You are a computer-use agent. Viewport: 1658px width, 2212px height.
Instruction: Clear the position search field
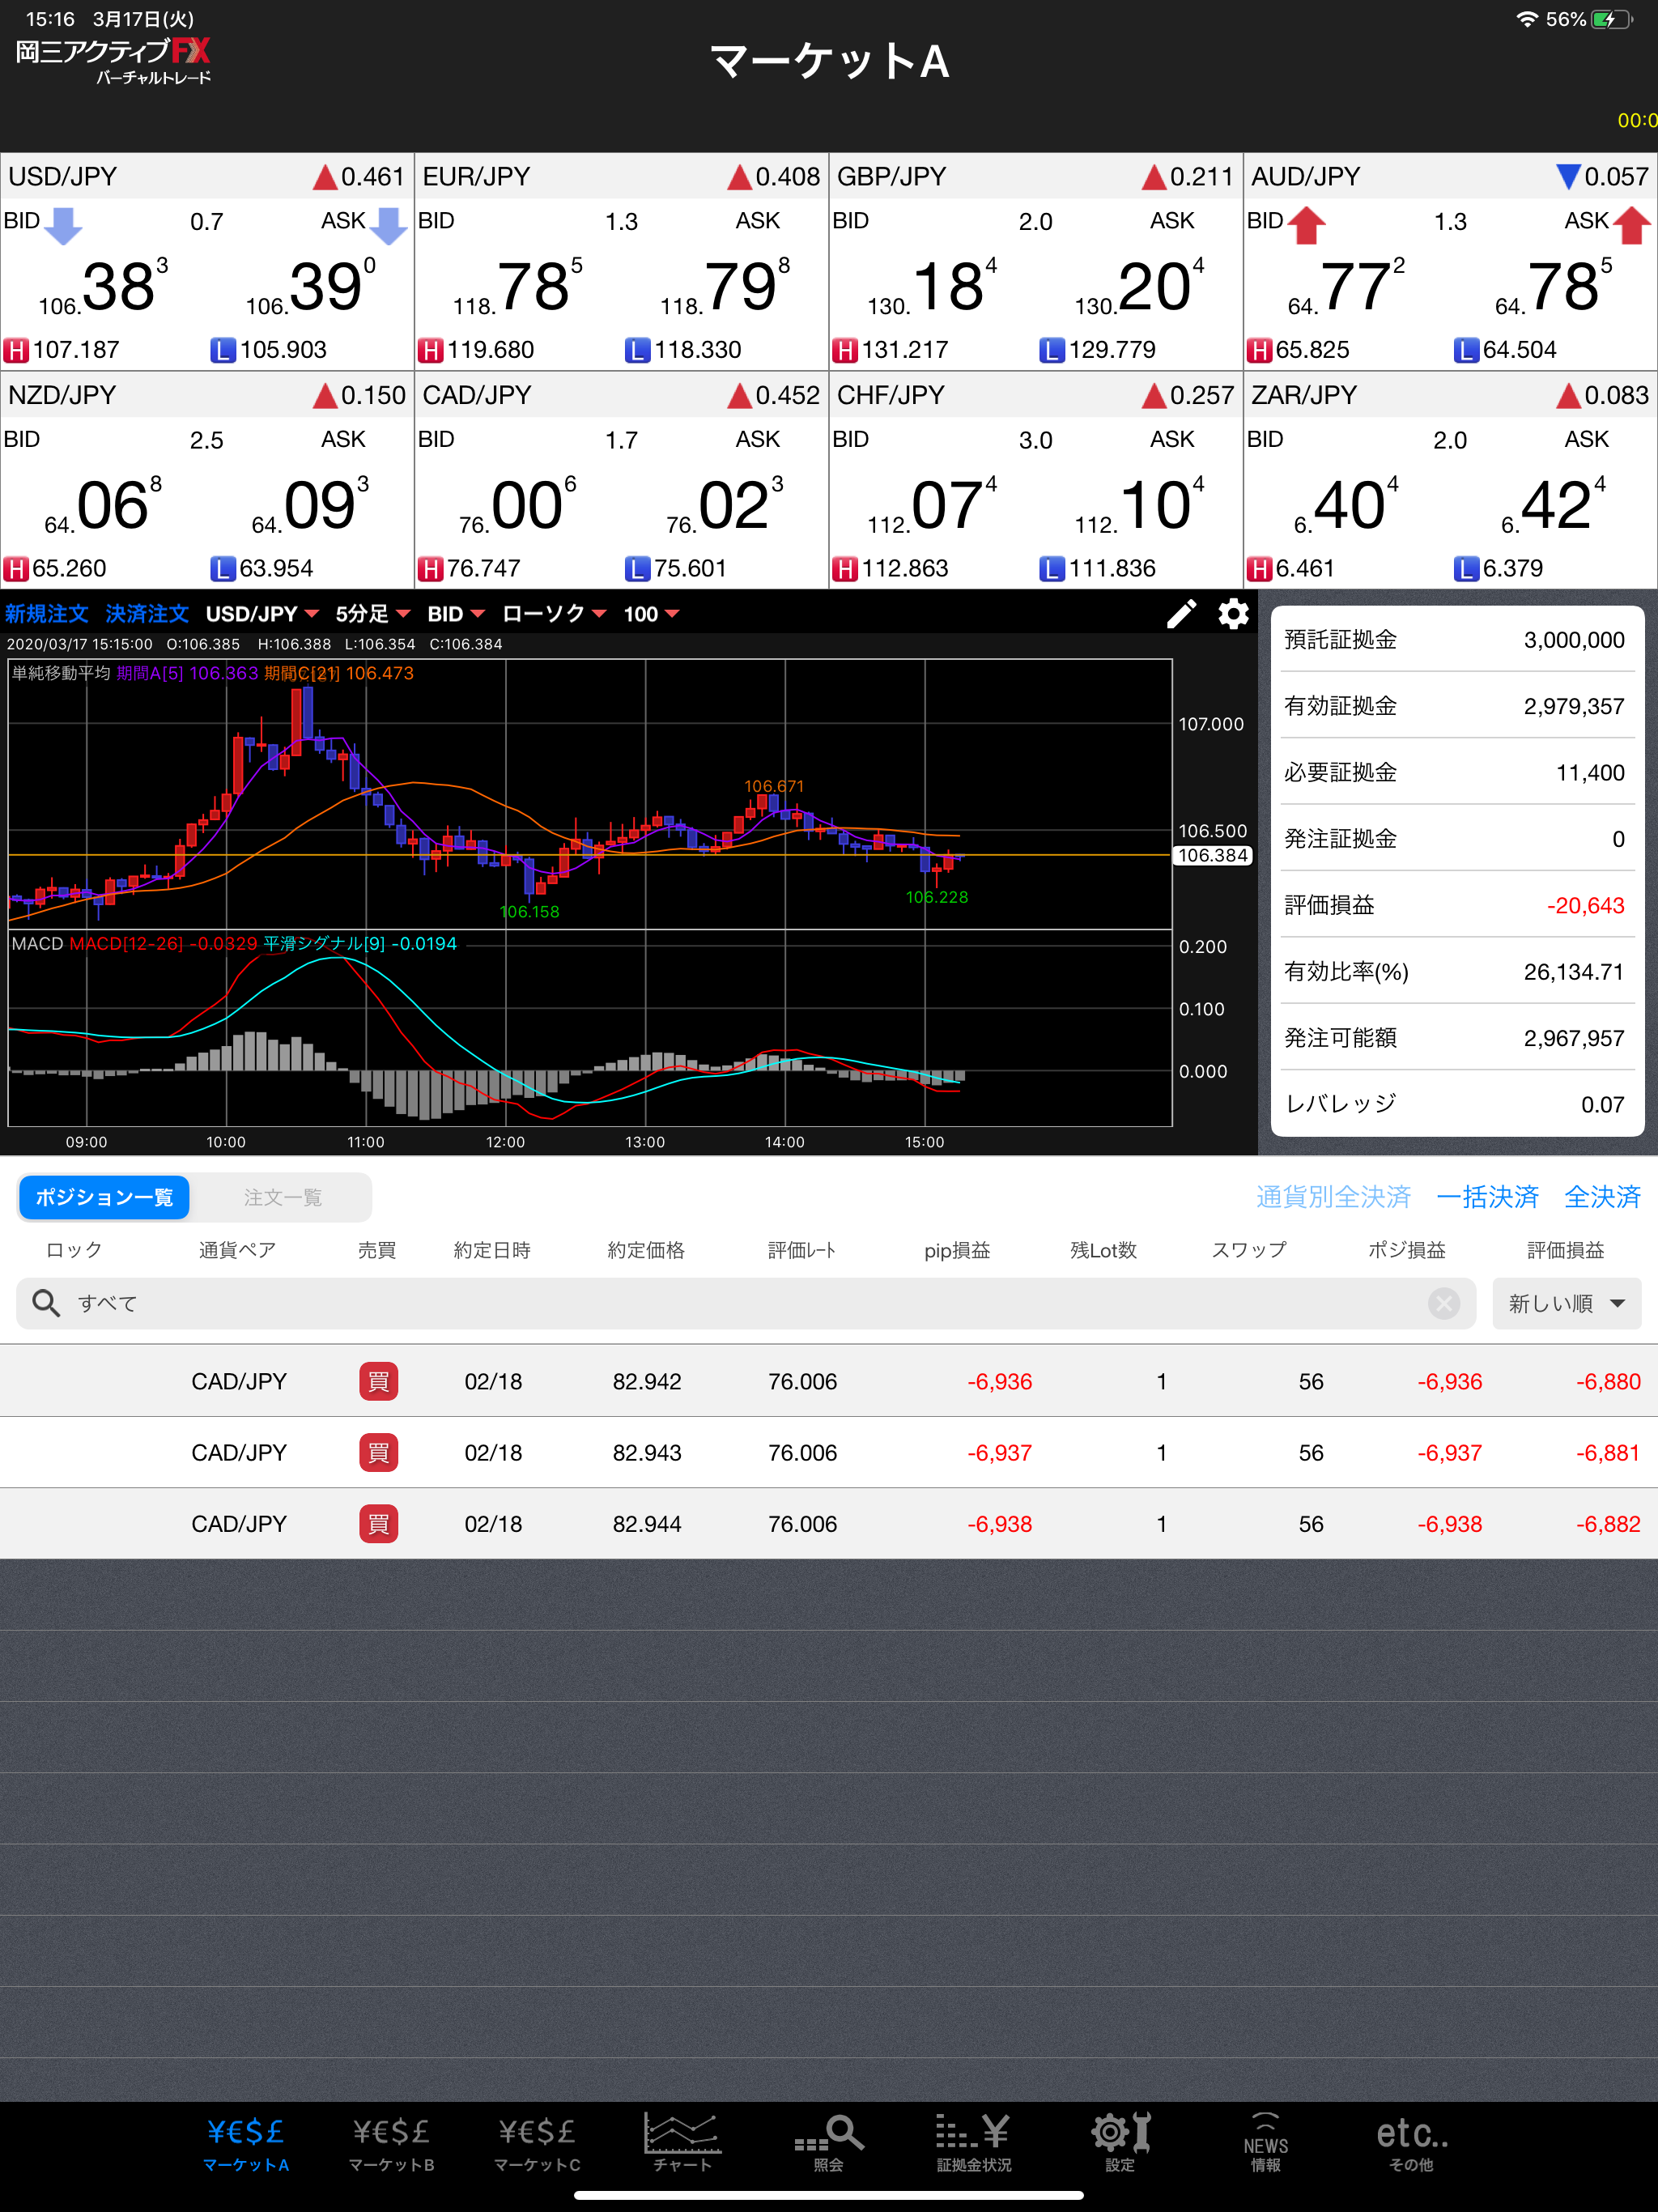[1443, 1303]
